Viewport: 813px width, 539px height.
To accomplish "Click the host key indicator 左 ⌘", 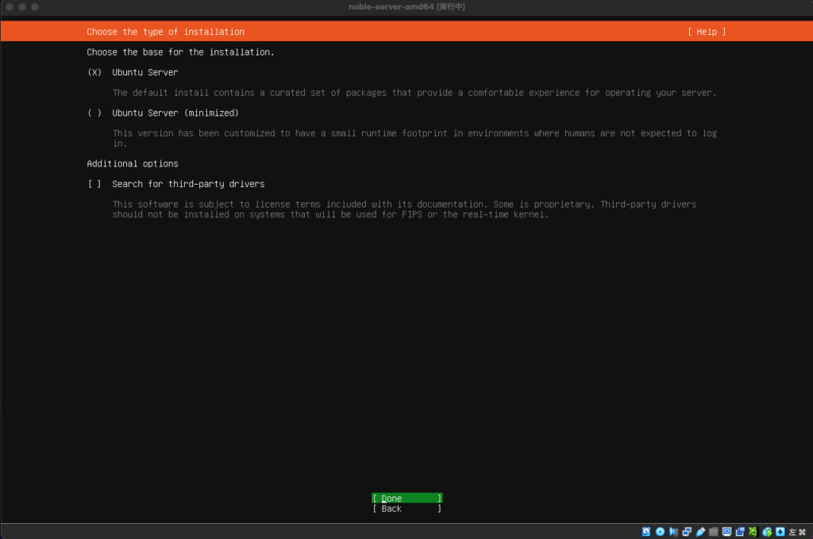I will 797,532.
